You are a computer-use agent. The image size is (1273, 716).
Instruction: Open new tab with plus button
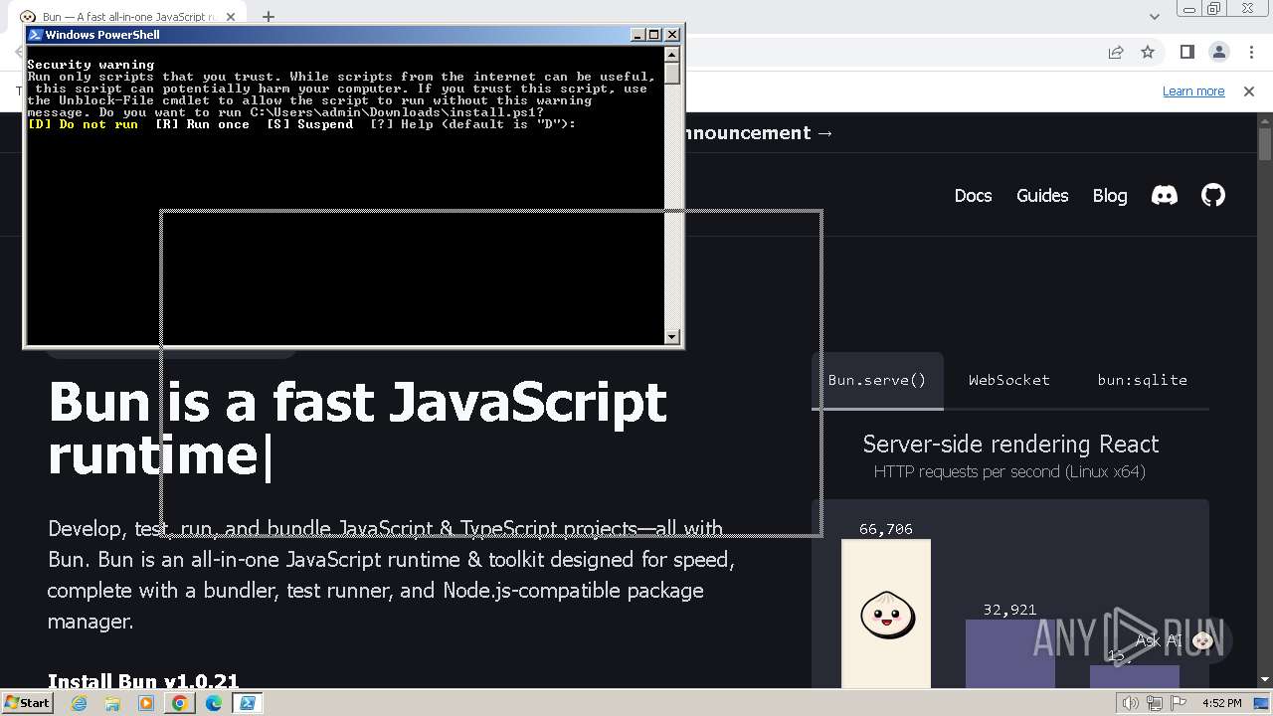269,16
